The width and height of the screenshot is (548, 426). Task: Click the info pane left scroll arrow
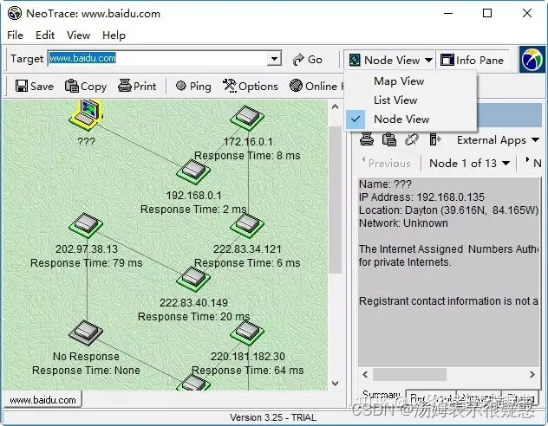pyautogui.click(x=365, y=374)
